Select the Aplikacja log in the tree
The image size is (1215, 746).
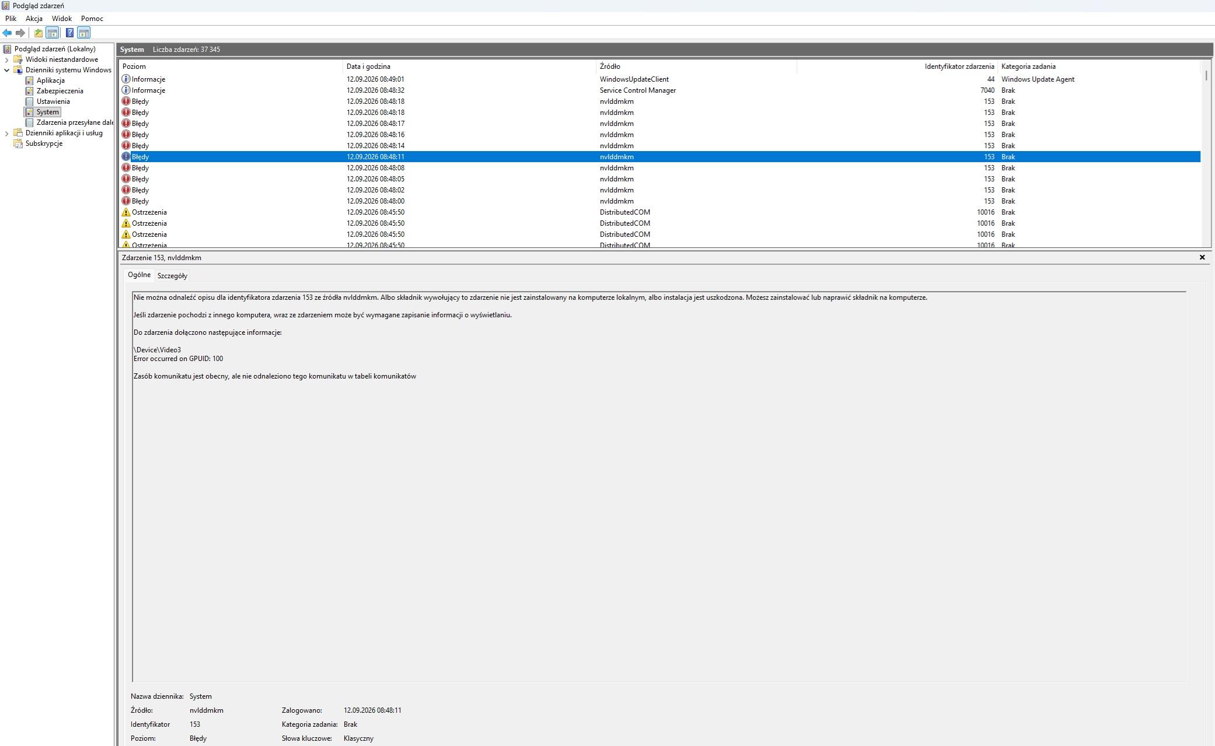[51, 80]
